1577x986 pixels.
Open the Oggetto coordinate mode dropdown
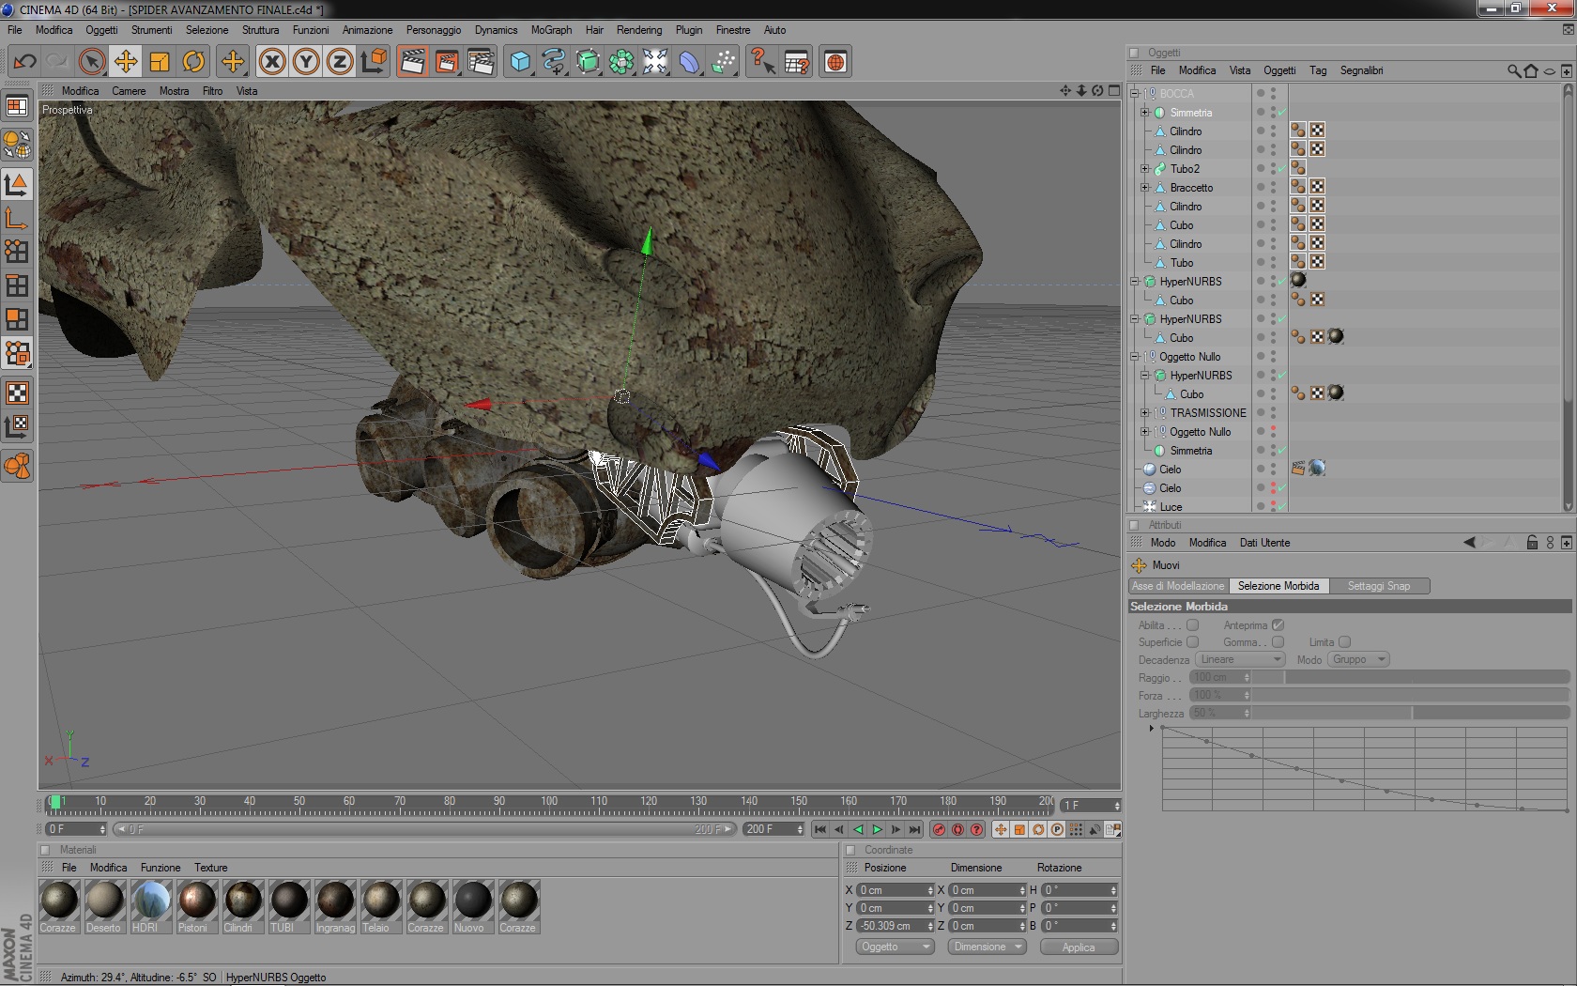click(894, 947)
